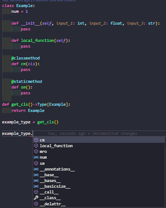The image size is (166, 208).
Task: Click the local_function definition name
Action: tap(37, 41)
